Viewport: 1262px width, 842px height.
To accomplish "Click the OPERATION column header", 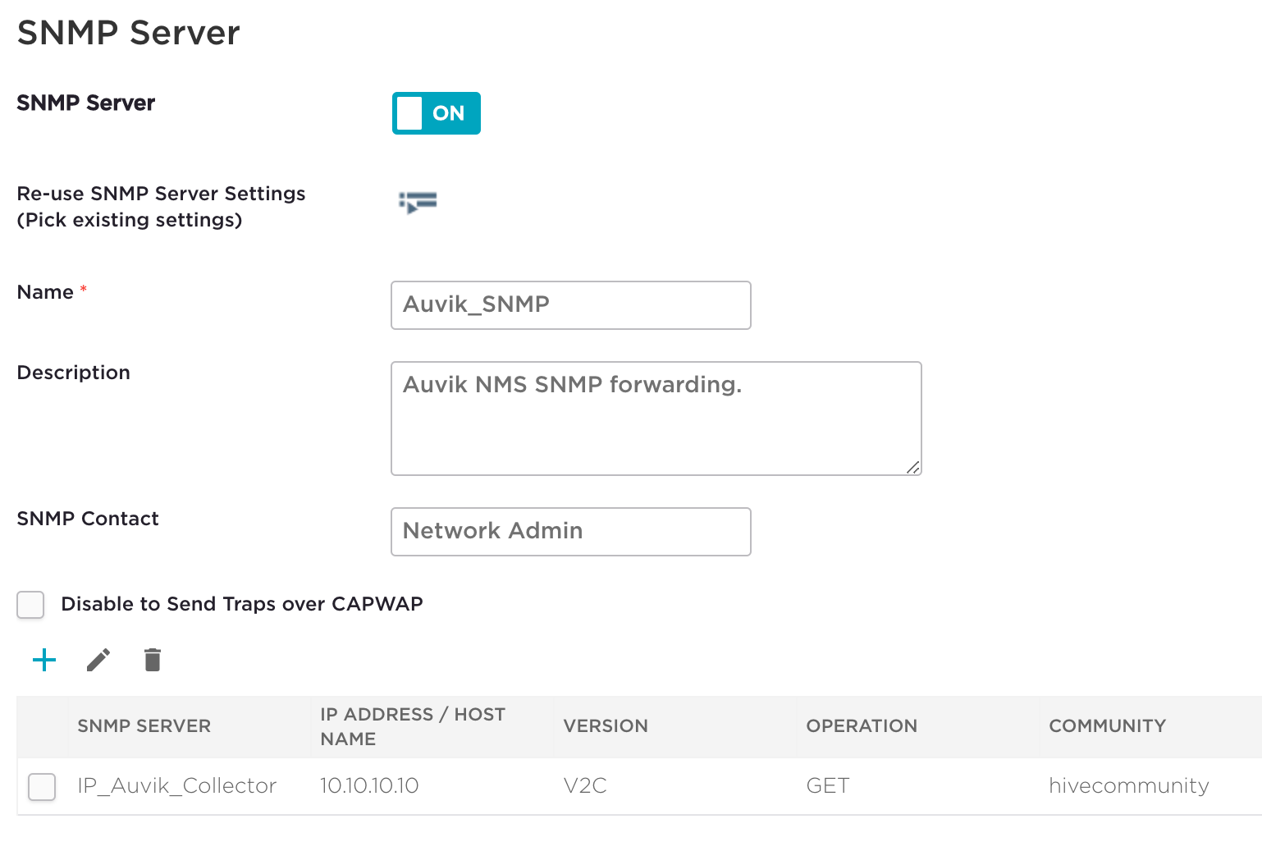I will 862,726.
